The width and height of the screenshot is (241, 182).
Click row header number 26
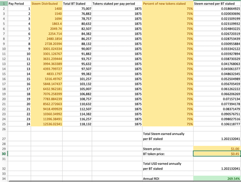[4, 129]
